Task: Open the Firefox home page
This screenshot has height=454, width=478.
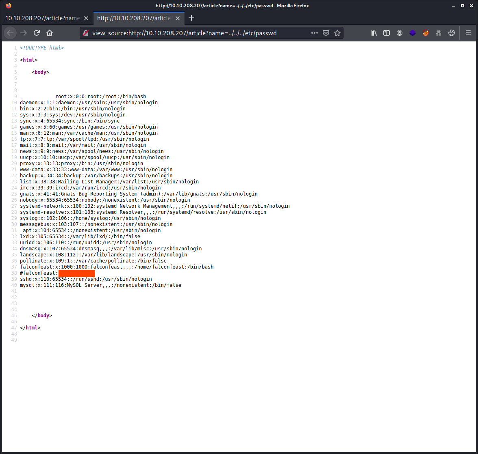Action: (50, 33)
